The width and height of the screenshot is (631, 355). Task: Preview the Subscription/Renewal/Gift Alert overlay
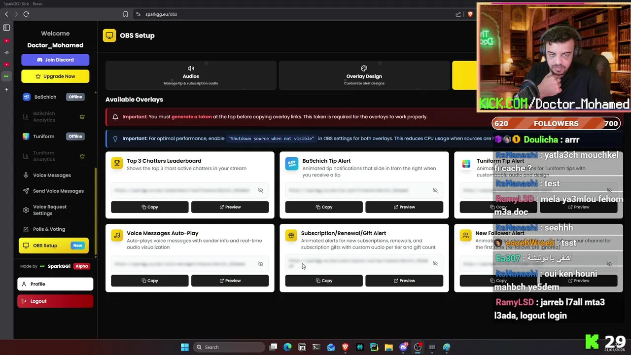pos(404,281)
